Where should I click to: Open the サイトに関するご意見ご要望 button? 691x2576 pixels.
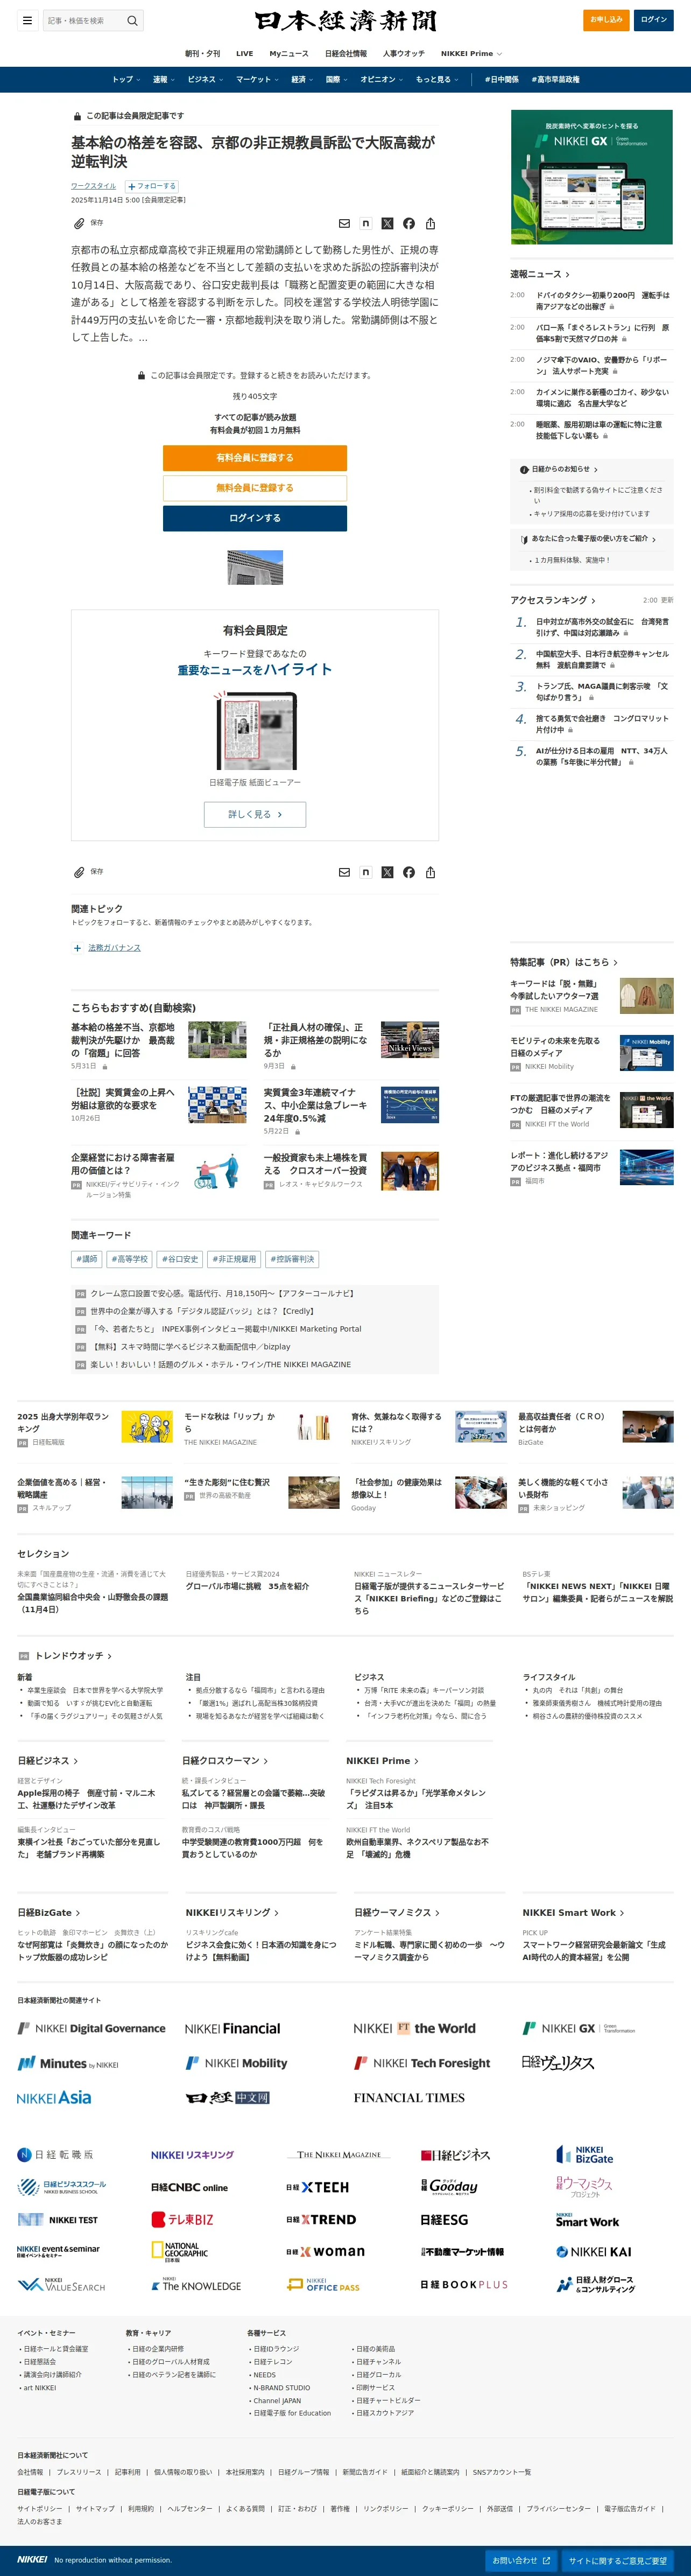617,2561
